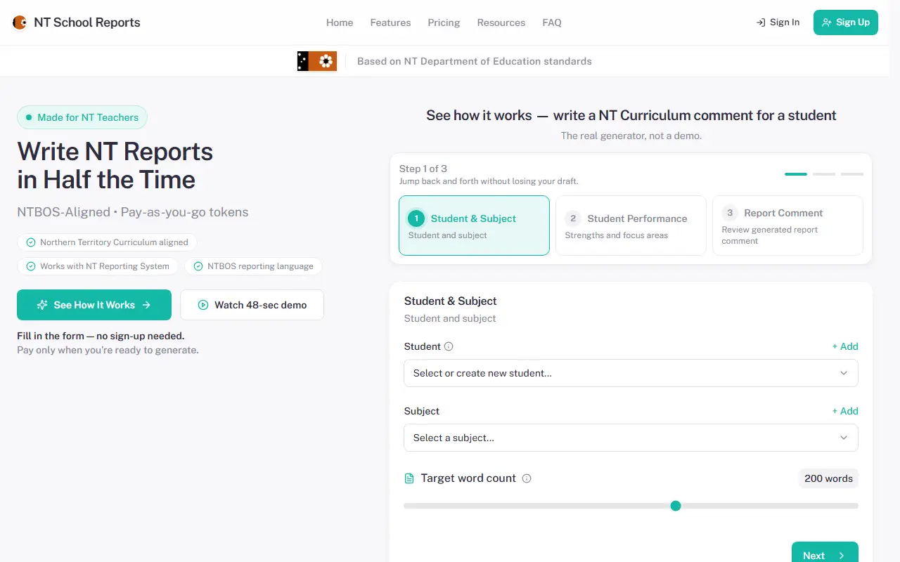Click the word count slider handle
900x562 pixels.
(x=676, y=506)
